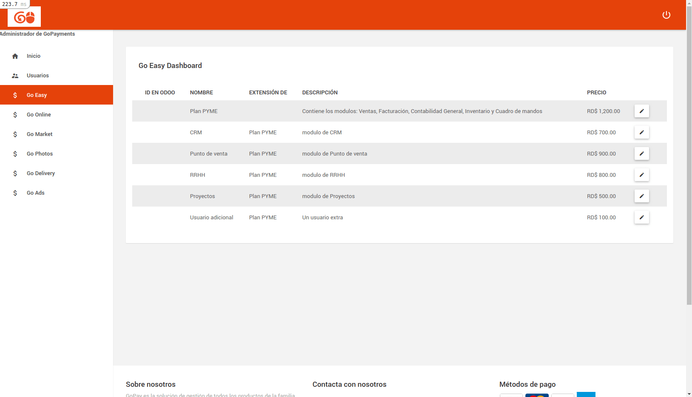692x397 pixels.
Task: Click the price RD$ 800.00
Action: pos(601,175)
